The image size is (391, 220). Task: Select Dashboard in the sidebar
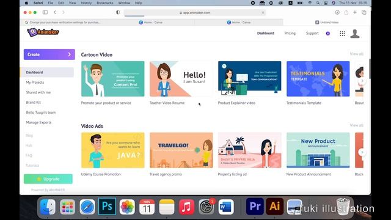[x=47, y=72]
